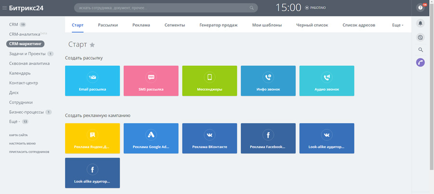
Task: Toggle the РАБОТАЮ work status indicator
Action: pos(315,8)
